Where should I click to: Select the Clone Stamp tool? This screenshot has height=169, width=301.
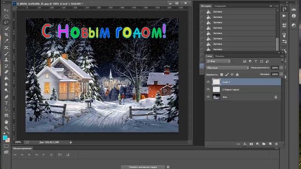click(6, 60)
